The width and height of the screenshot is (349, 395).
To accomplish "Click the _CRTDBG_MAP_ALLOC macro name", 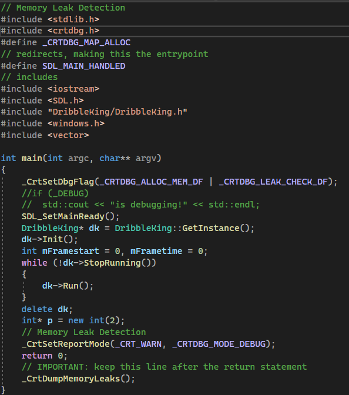I will (86, 42).
